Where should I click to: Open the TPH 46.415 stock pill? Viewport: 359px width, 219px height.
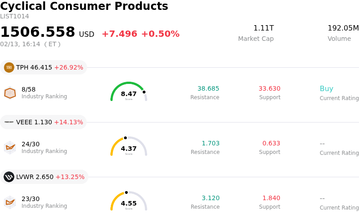tap(44, 68)
